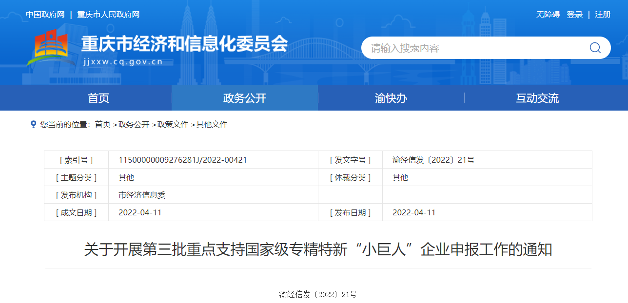The width and height of the screenshot is (628, 303).
Task: Click the 登录 login link
Action: click(574, 15)
